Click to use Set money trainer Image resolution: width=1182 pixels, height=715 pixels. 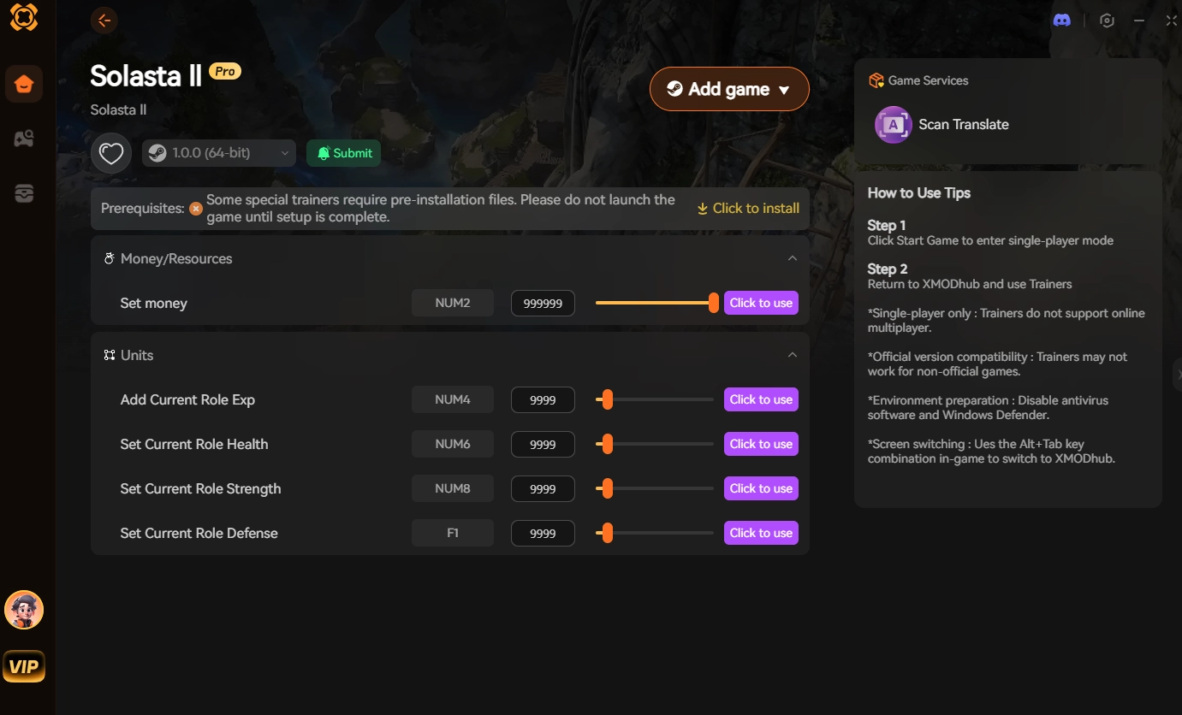click(761, 303)
